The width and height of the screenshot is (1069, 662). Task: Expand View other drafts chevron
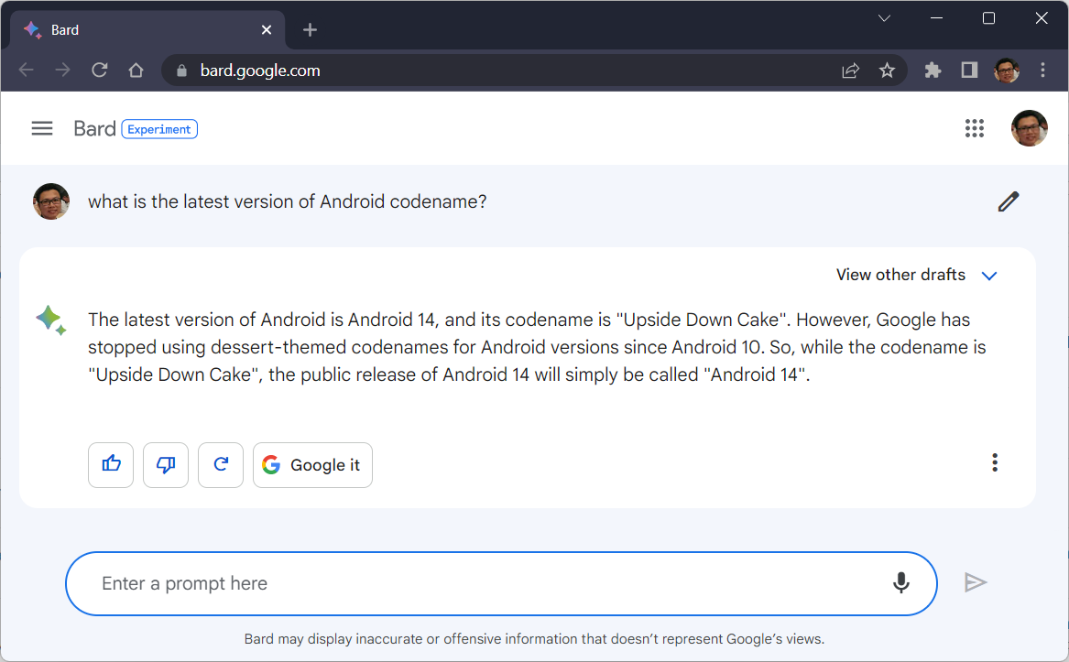click(x=989, y=276)
